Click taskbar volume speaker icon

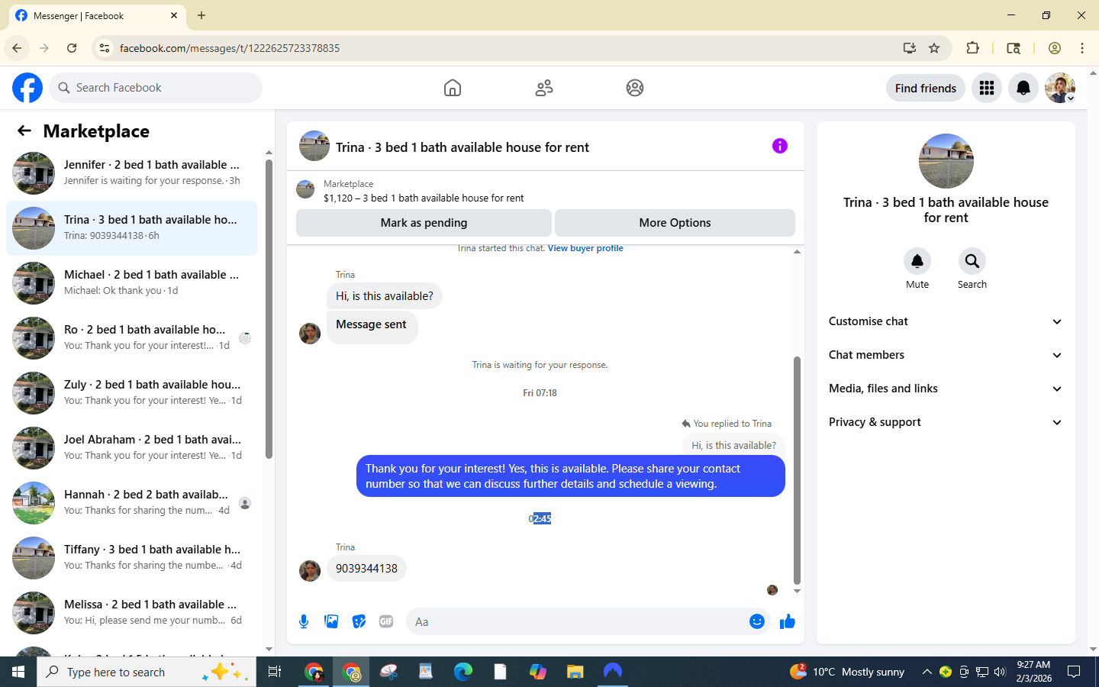click(x=1000, y=672)
